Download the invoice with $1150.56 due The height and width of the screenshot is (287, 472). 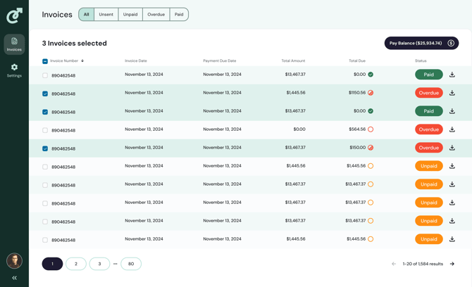(452, 93)
